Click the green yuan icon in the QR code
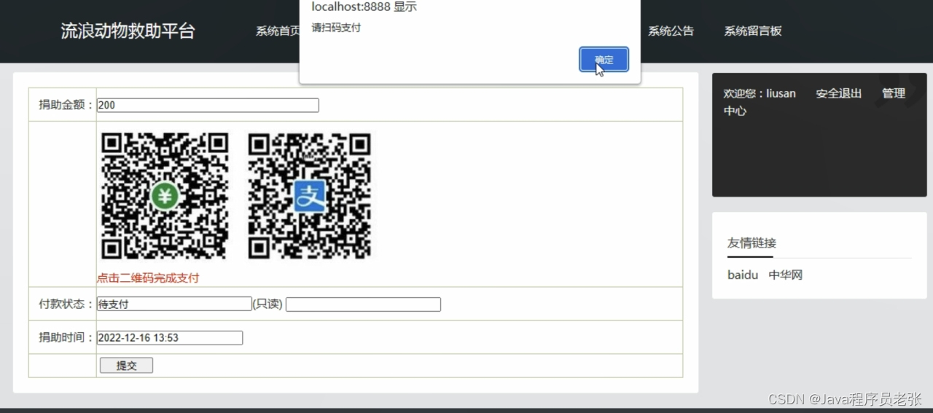Viewport: 933px width, 413px height. coord(165,197)
